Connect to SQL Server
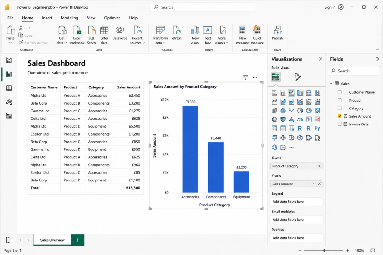383x255 pixels. (x=92, y=35)
